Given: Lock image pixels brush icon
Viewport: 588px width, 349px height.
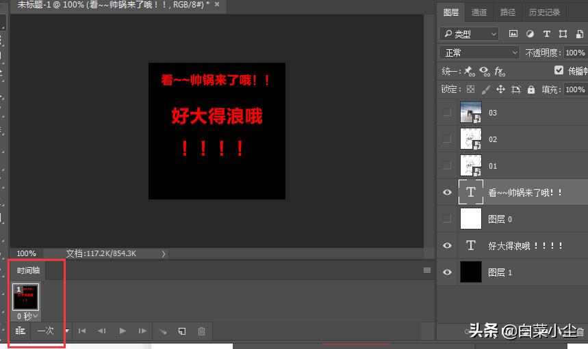Looking at the screenshot, I should point(485,89).
